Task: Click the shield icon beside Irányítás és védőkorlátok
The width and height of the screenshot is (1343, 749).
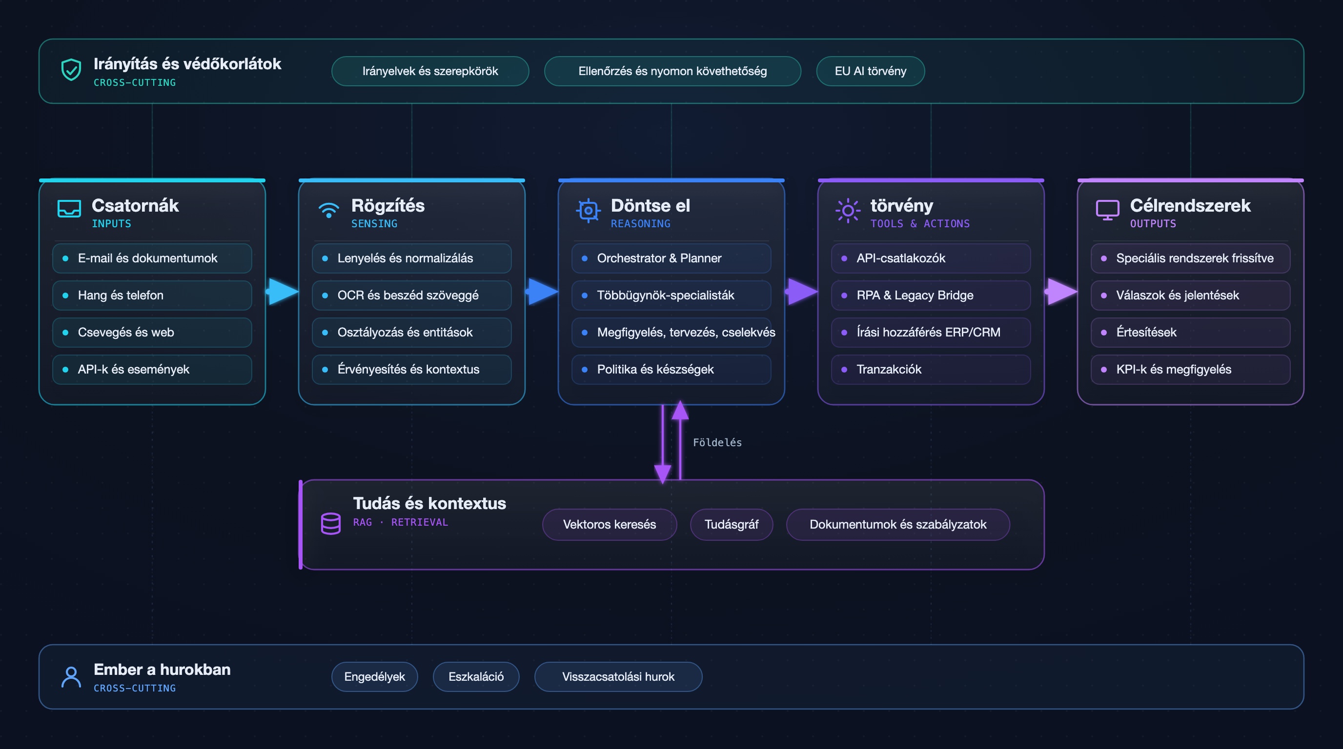Action: click(x=71, y=70)
